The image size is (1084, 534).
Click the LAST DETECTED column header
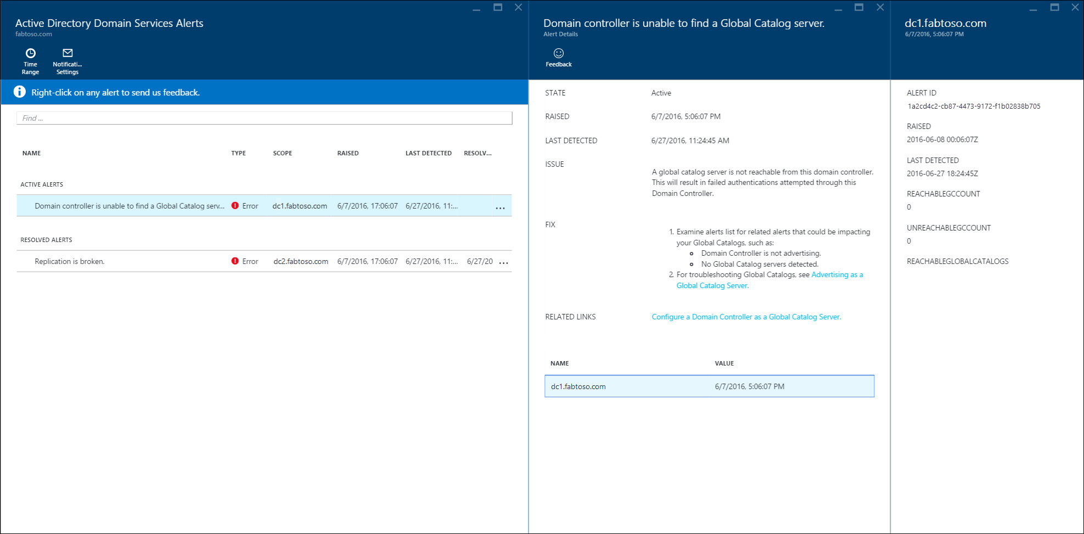[428, 153]
